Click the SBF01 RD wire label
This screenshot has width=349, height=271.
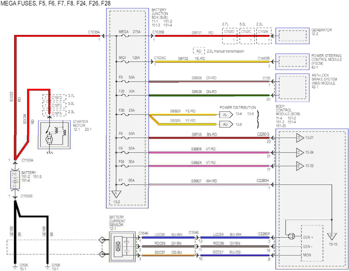[202, 33]
